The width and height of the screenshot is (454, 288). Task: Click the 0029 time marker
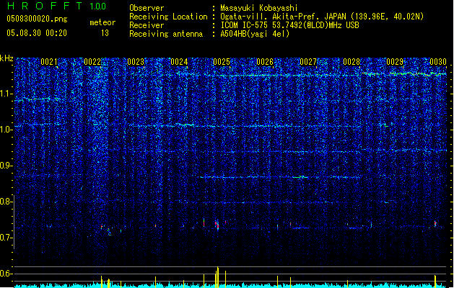(395, 62)
